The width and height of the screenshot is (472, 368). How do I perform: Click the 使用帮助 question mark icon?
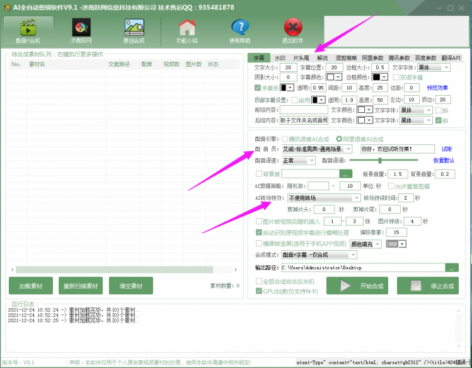(x=240, y=27)
